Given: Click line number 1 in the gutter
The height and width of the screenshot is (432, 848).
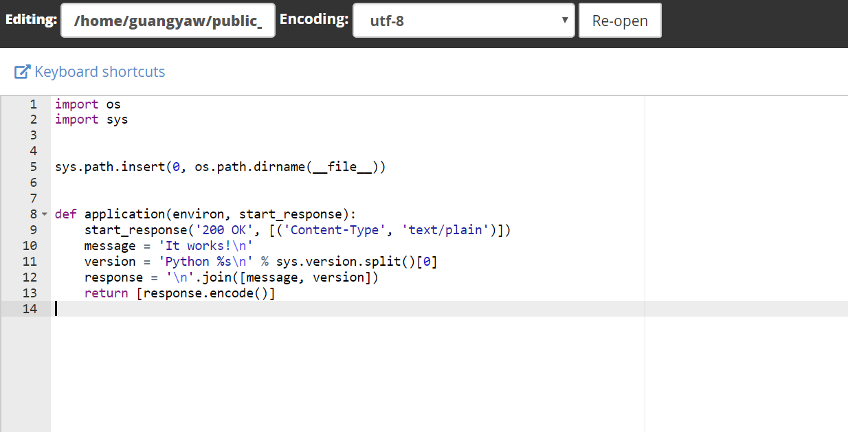Looking at the screenshot, I should tap(33, 104).
